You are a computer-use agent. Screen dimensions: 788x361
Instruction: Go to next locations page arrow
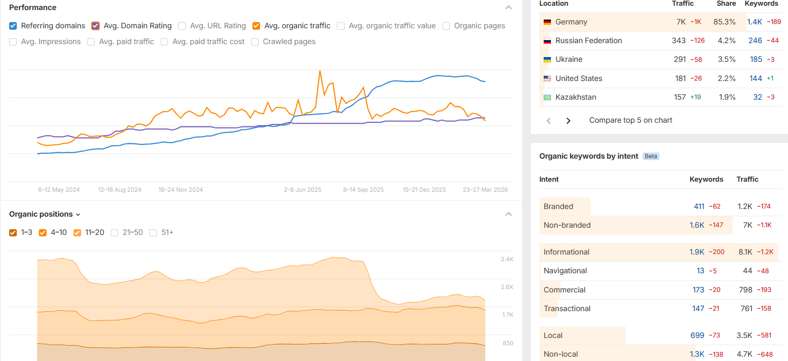pos(568,121)
